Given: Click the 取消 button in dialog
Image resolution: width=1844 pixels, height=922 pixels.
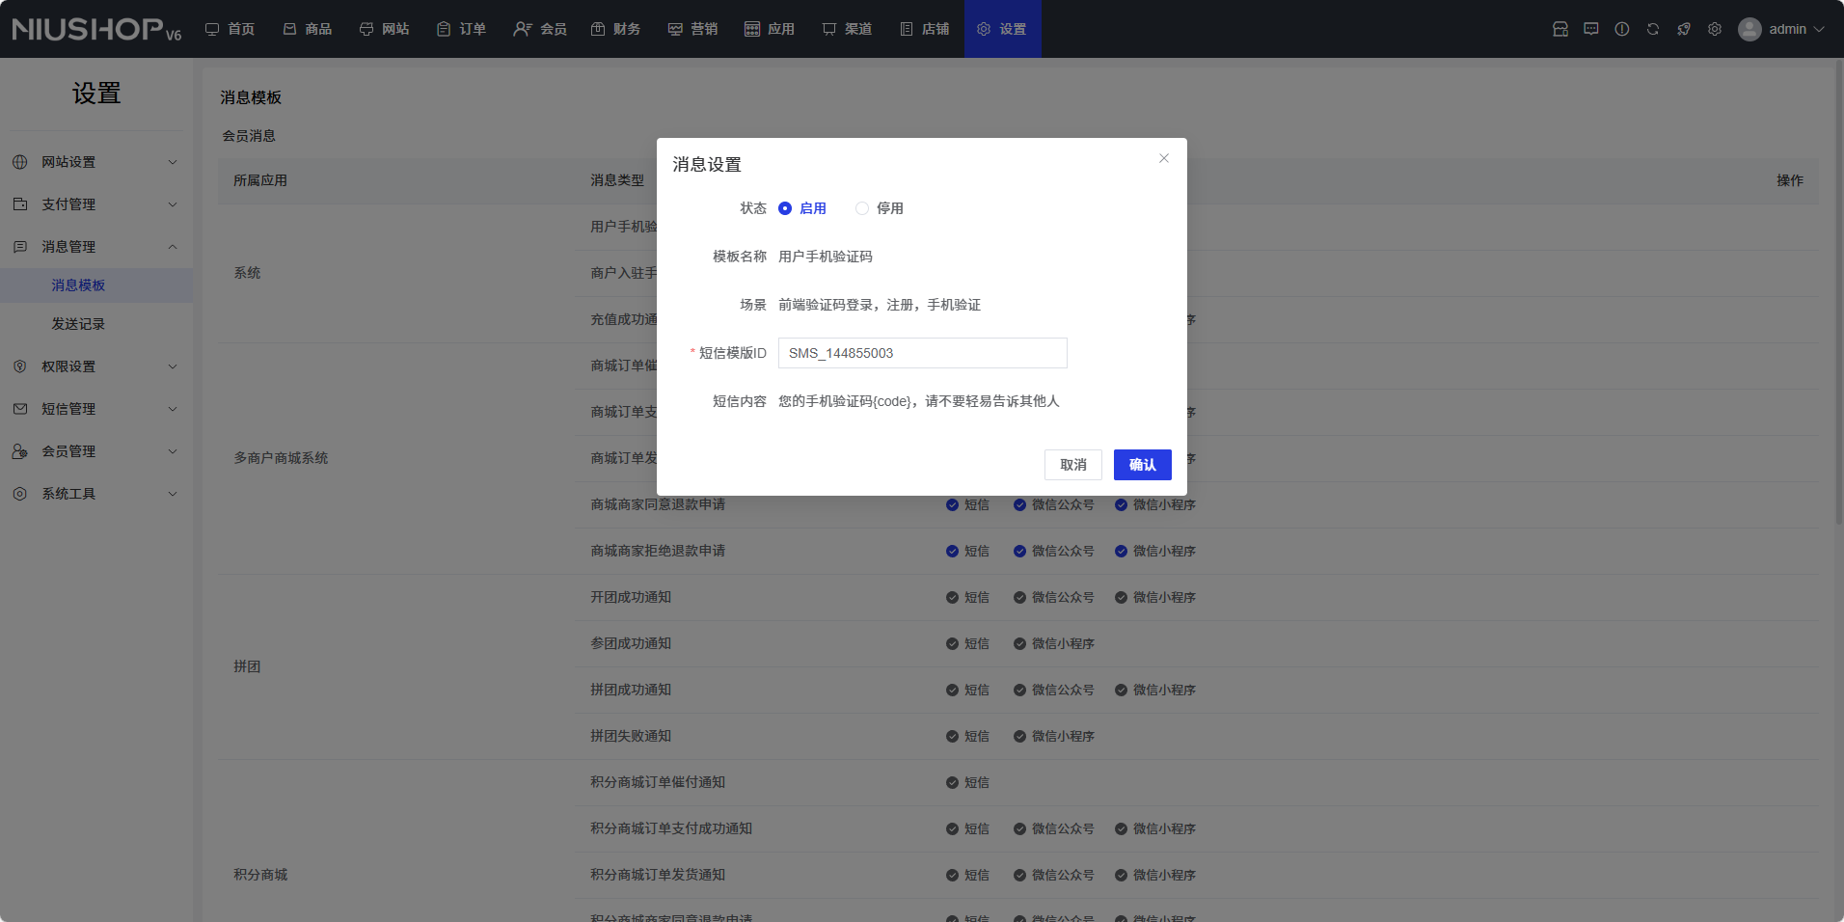Looking at the screenshot, I should 1072,465.
